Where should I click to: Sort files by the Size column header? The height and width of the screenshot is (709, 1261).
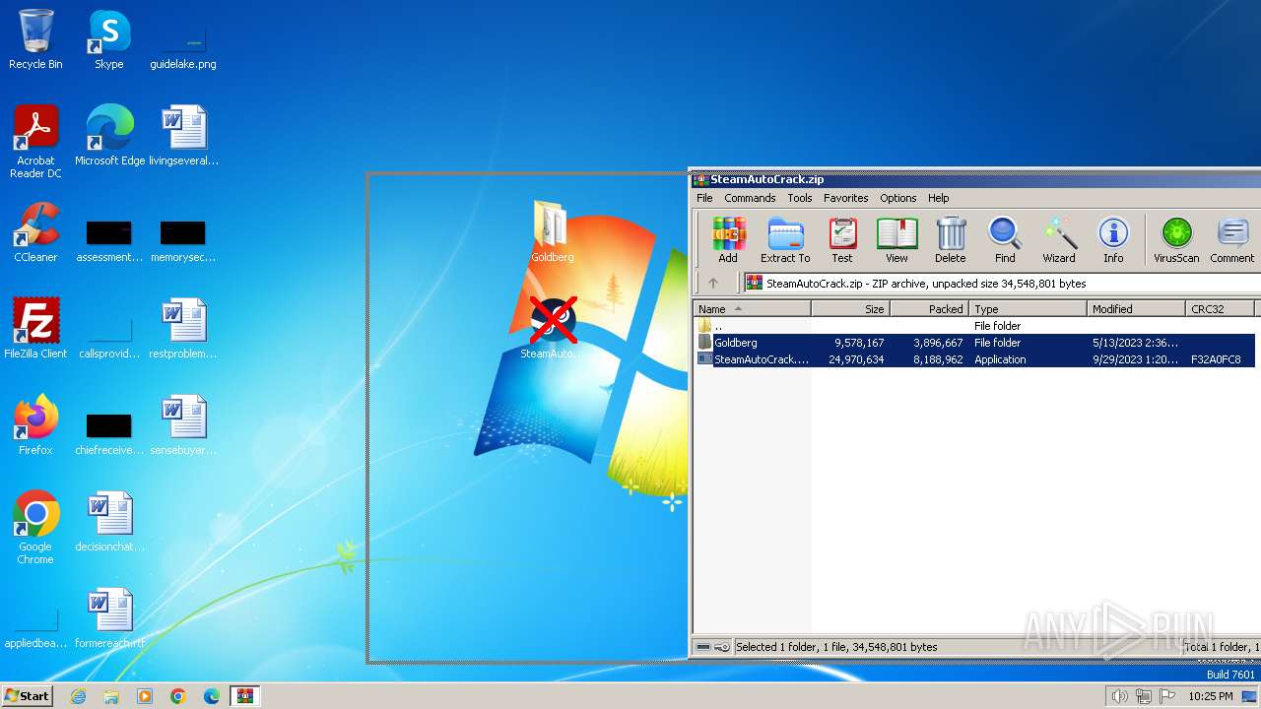tap(850, 309)
